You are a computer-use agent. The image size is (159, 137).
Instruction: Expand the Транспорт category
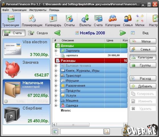coord(56,75)
